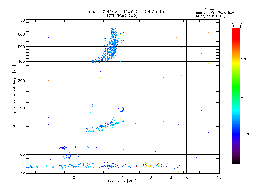This screenshot has width=258, height=193.
Task: Click the y-axis tick label '100'
Action: (21, 155)
